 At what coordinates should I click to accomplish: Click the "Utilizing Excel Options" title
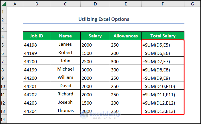104,19
